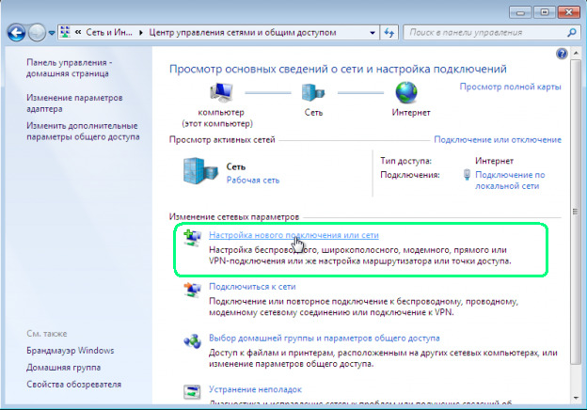
Task: Click the troubleshooting icon beside 'Устранение неполадок'
Action: [192, 388]
